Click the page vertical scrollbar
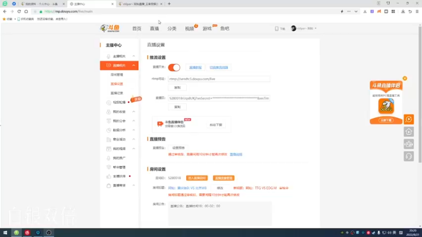The width and height of the screenshot is (422, 237). click(420, 94)
